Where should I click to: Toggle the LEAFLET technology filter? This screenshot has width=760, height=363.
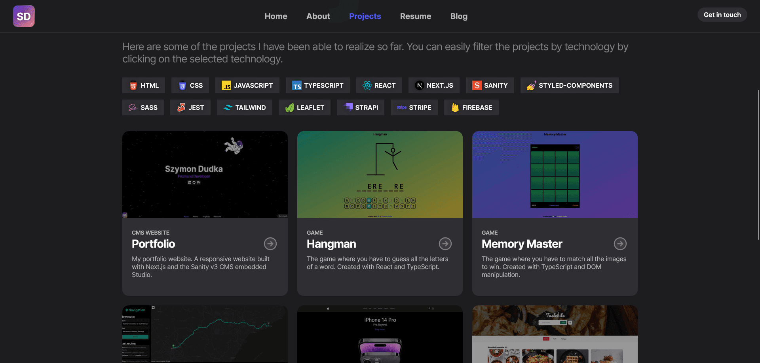click(x=304, y=107)
